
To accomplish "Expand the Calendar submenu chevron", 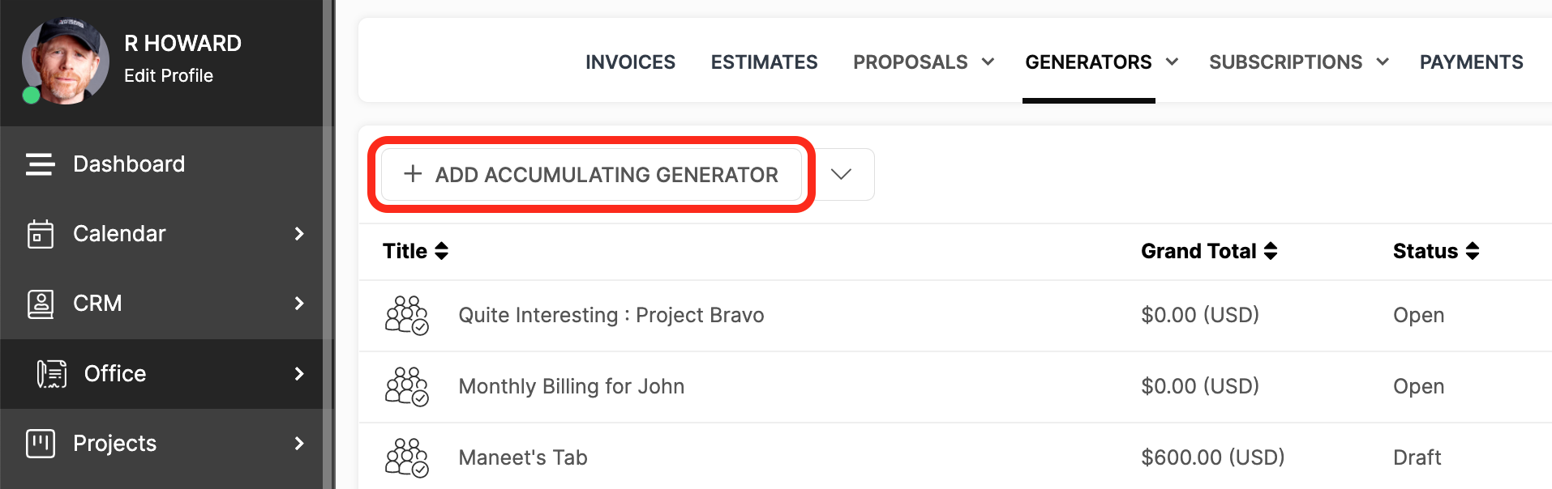I will 299,234.
